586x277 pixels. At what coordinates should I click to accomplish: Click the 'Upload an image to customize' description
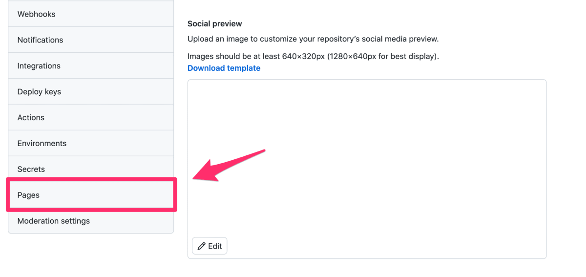(313, 39)
